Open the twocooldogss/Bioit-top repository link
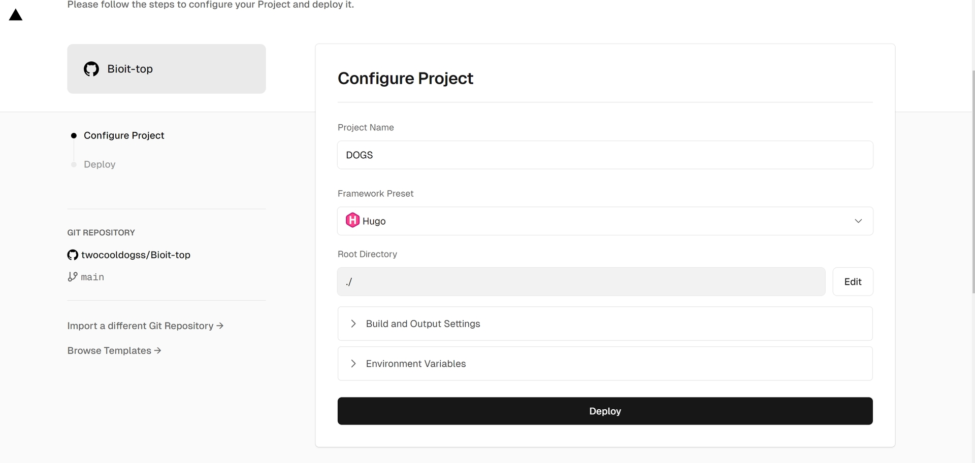The image size is (975, 463). pos(136,255)
